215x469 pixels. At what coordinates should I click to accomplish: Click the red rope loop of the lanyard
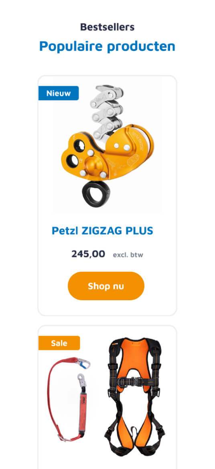point(59,398)
